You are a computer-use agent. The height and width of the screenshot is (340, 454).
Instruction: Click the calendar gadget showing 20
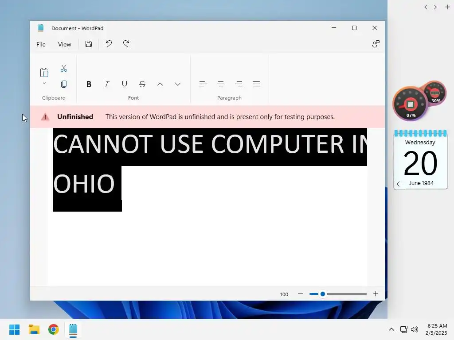click(x=420, y=159)
